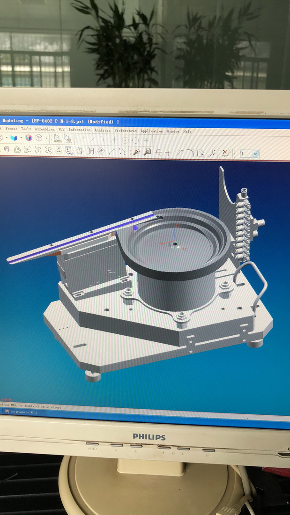Click the Information menu item
This screenshot has width=290, height=515.
[x=80, y=130]
